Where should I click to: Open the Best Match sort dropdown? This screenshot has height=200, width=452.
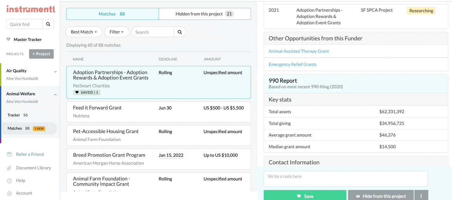(x=84, y=32)
